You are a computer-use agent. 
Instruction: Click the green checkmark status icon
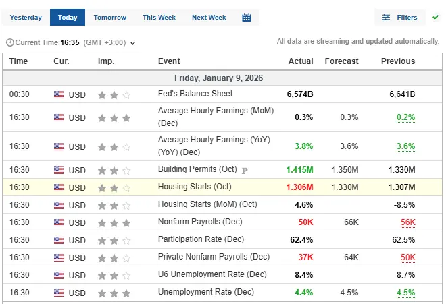(435, 17)
